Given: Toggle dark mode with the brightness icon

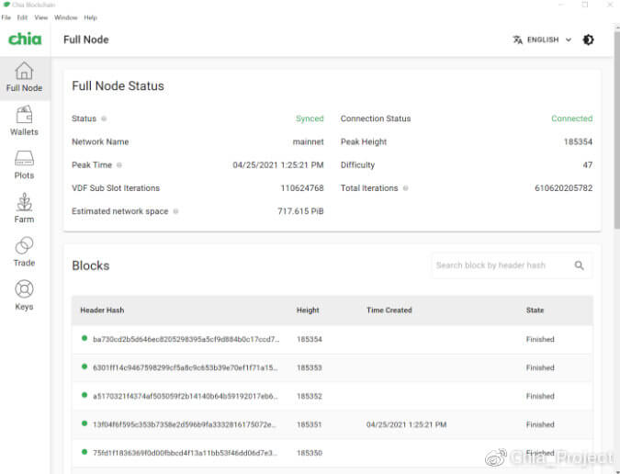Looking at the screenshot, I should 589,39.
